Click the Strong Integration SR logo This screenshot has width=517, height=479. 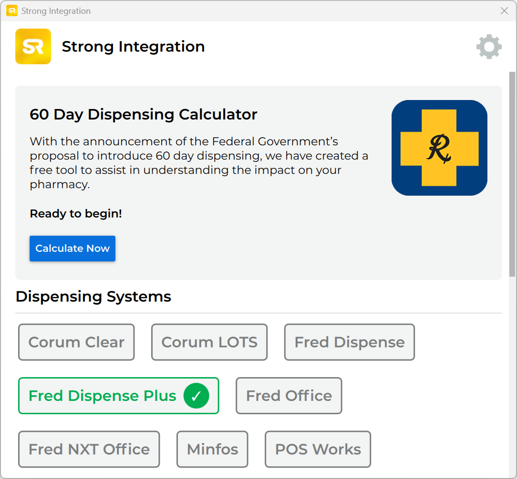click(x=33, y=46)
